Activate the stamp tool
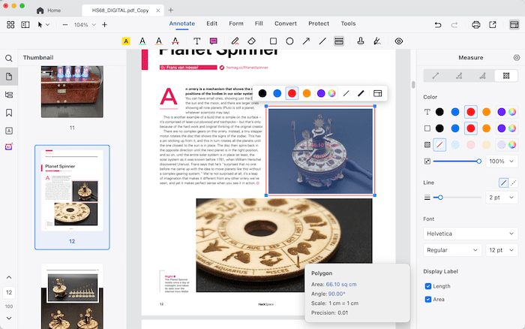The image size is (525, 329). click(x=361, y=41)
